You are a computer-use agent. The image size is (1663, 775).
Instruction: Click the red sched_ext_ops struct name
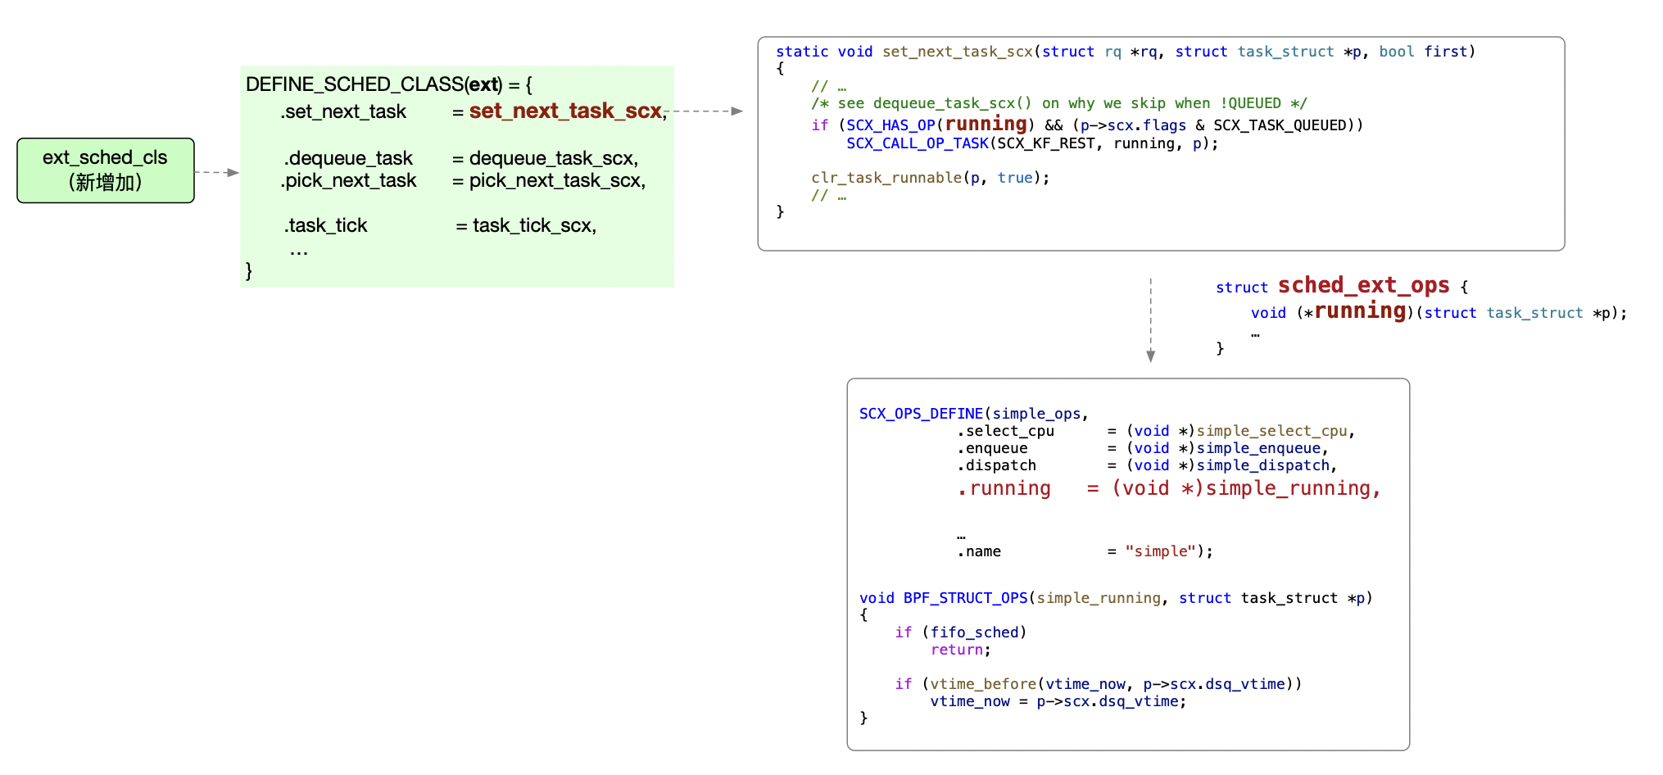1364,285
